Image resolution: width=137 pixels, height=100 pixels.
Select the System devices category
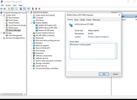click(x=41, y=66)
